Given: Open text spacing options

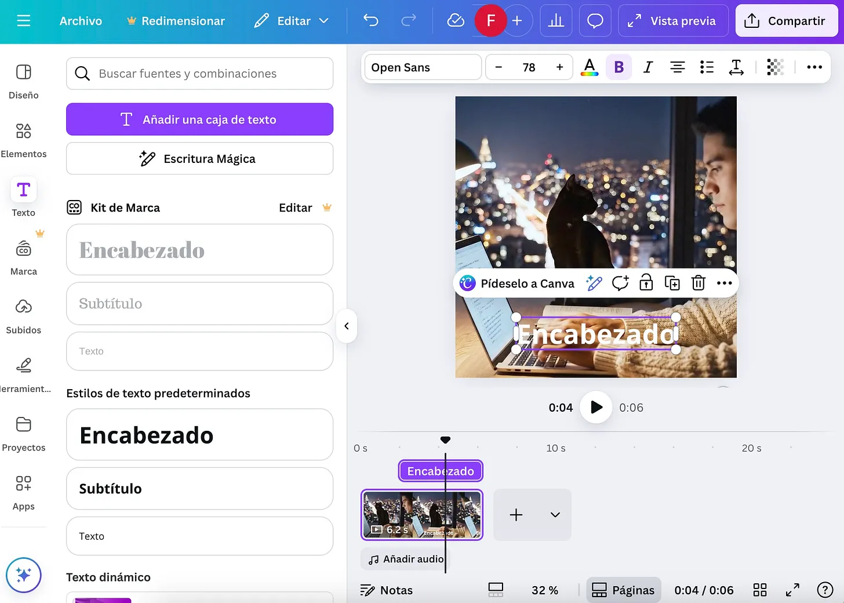Looking at the screenshot, I should click(x=736, y=67).
